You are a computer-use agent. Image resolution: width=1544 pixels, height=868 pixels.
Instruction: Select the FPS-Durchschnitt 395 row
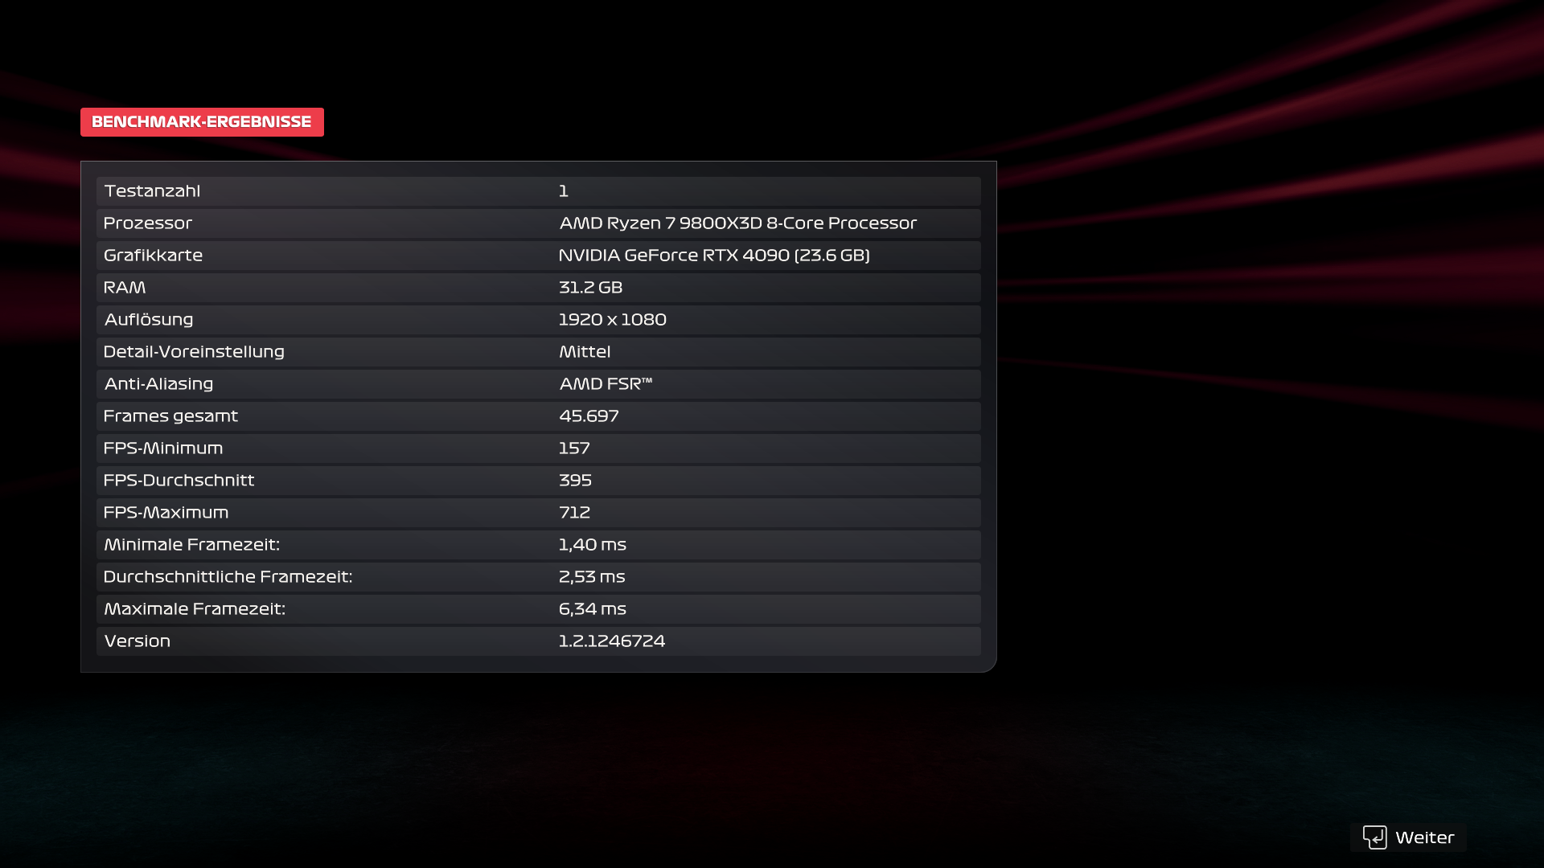538,481
